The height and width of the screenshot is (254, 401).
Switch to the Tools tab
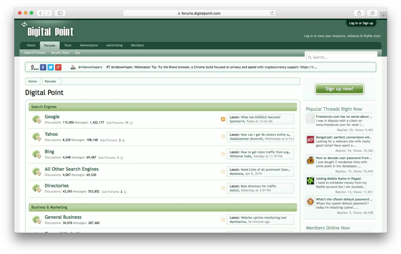tap(68, 45)
